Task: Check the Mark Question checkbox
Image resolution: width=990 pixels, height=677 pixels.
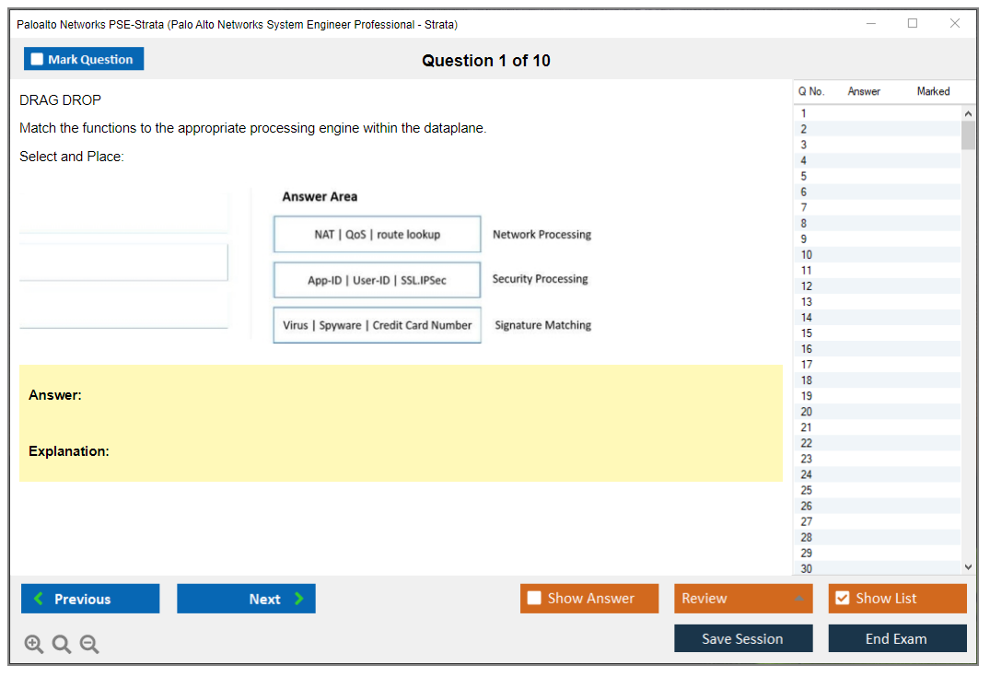Action: coord(38,59)
